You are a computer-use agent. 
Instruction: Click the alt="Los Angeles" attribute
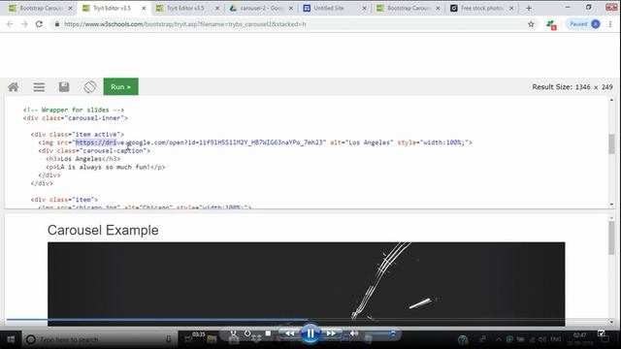pos(362,143)
